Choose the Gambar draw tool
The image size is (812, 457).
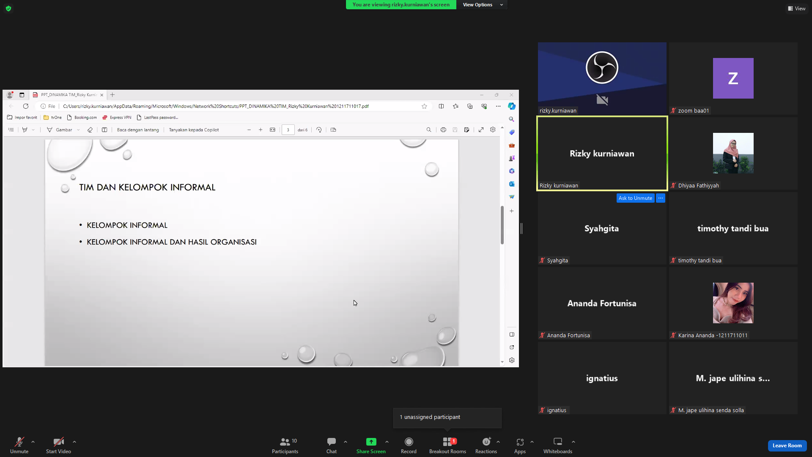pyautogui.click(x=60, y=130)
